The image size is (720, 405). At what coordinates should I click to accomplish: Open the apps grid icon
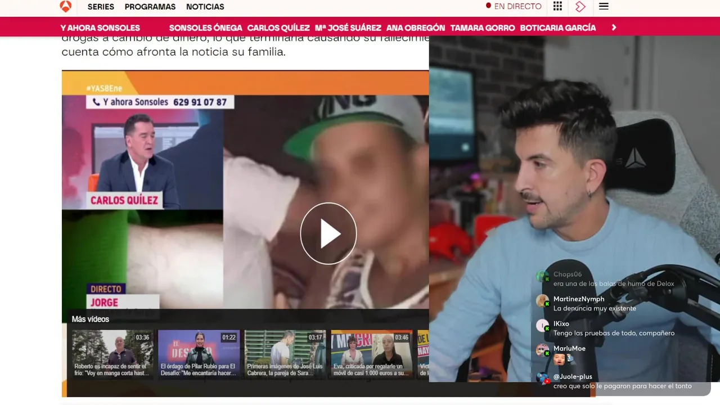pos(557,6)
